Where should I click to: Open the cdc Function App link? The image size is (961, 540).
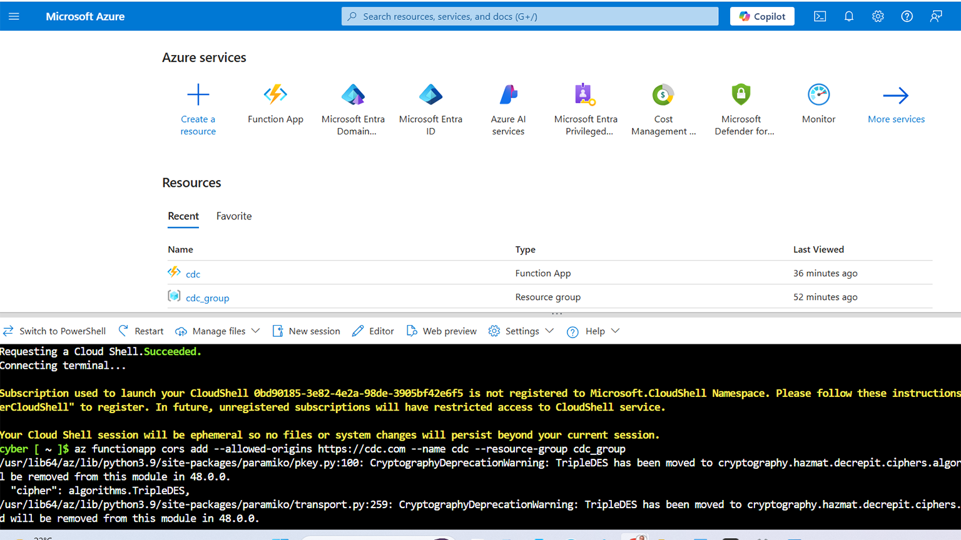pos(193,274)
